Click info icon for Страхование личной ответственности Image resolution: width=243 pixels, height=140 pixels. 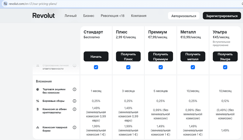tap(74, 65)
